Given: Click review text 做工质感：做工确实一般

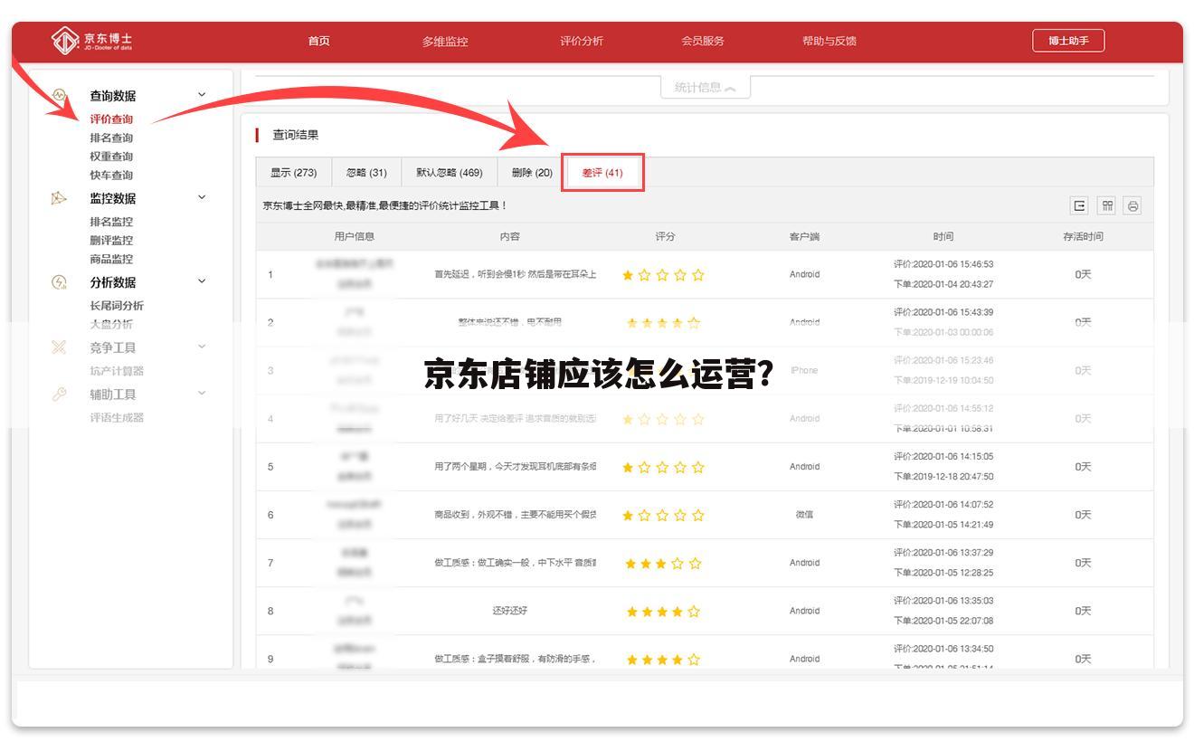Looking at the screenshot, I should tap(516, 563).
